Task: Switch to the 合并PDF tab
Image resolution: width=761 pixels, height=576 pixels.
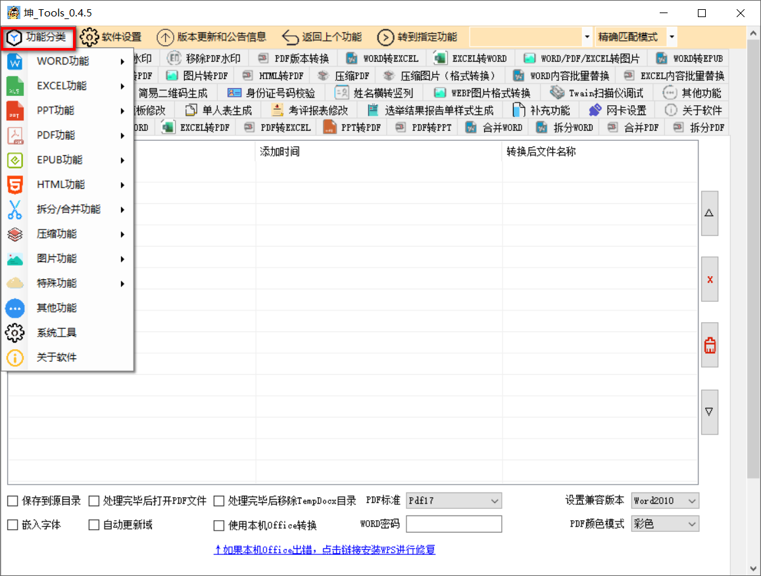Action: (x=633, y=128)
